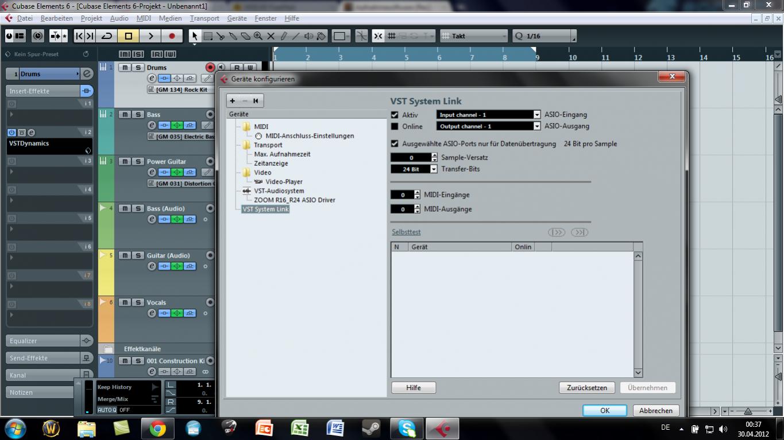Select the Range Selection tool
Viewport: 784px width, 440px height.
[x=208, y=36]
